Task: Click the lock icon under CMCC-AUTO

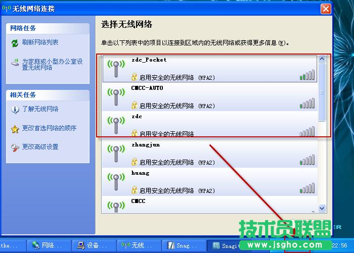Action: click(135, 105)
